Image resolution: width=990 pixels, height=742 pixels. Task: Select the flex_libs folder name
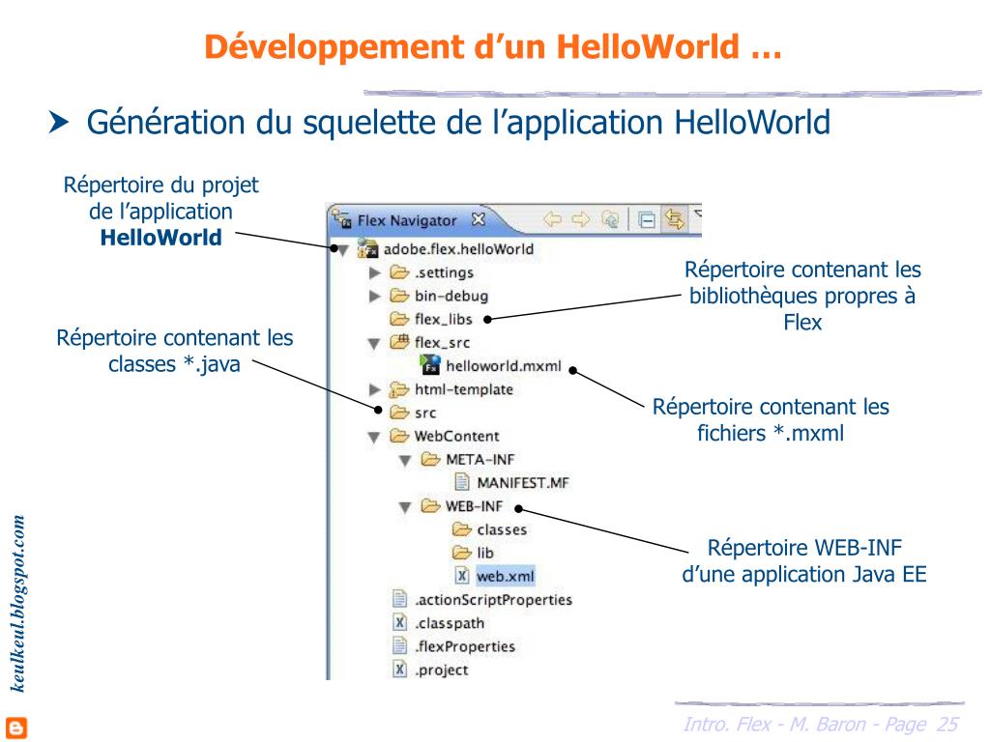(x=443, y=319)
